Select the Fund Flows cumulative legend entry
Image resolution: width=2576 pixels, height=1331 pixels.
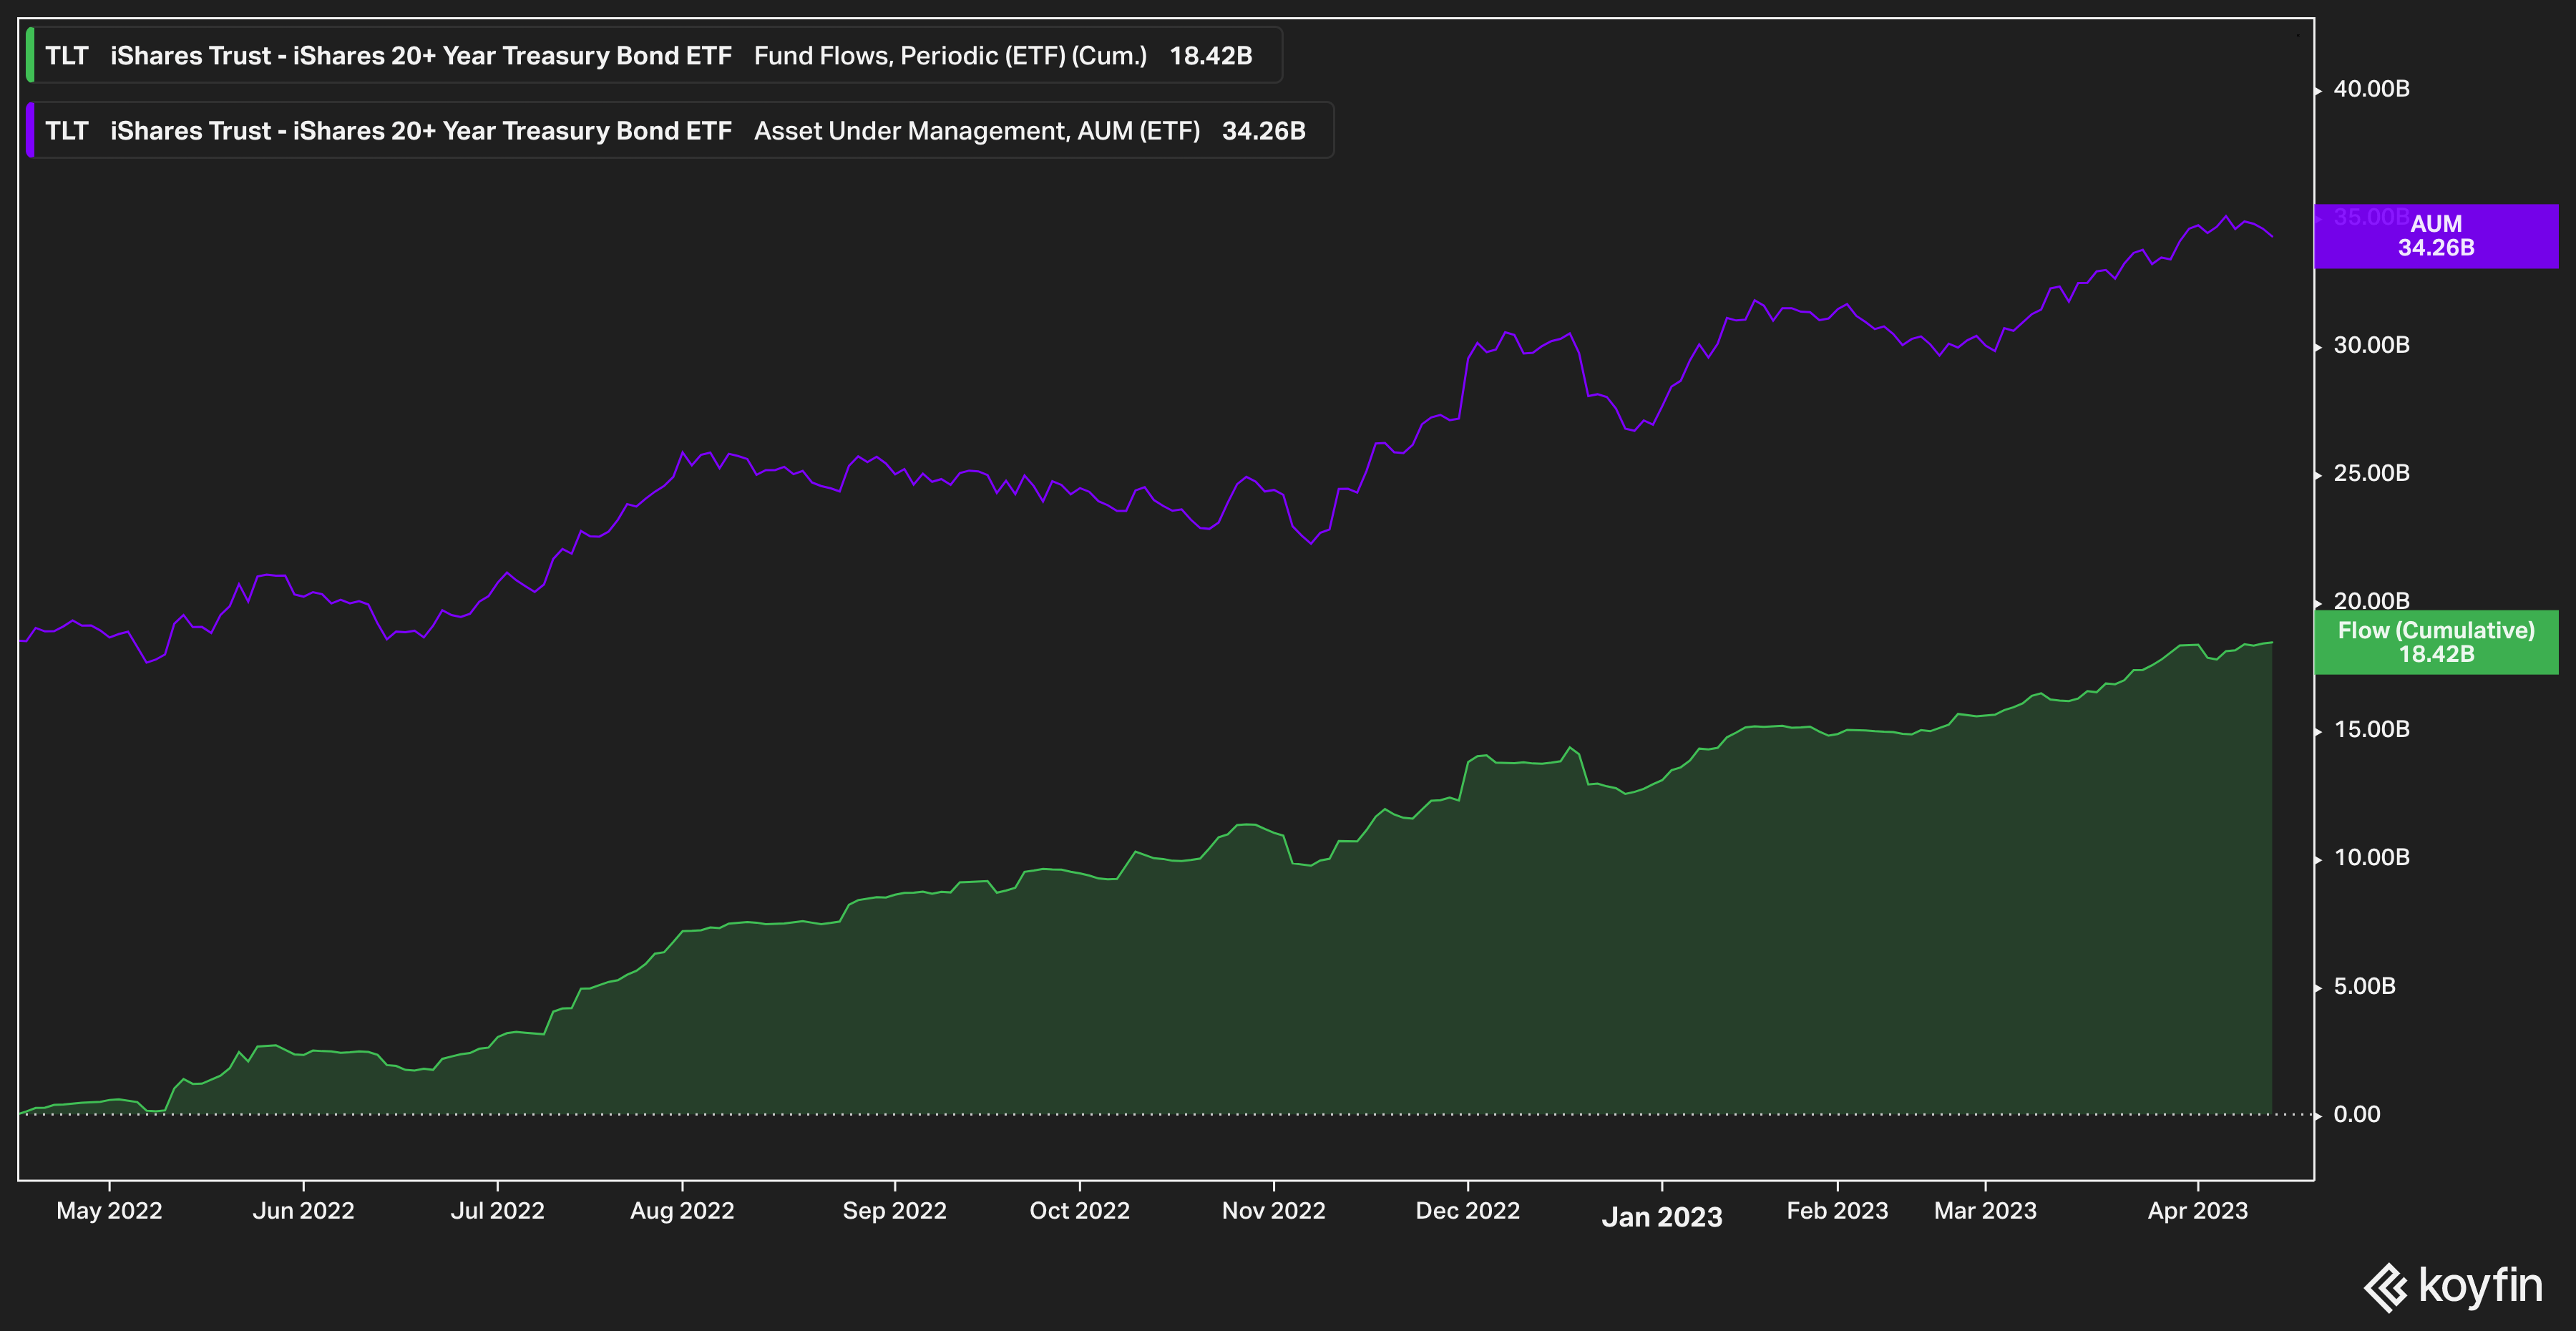[654, 56]
